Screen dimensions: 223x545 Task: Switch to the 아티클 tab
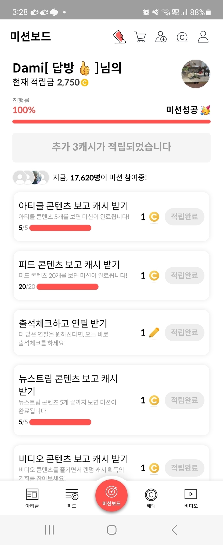(x=32, y=498)
